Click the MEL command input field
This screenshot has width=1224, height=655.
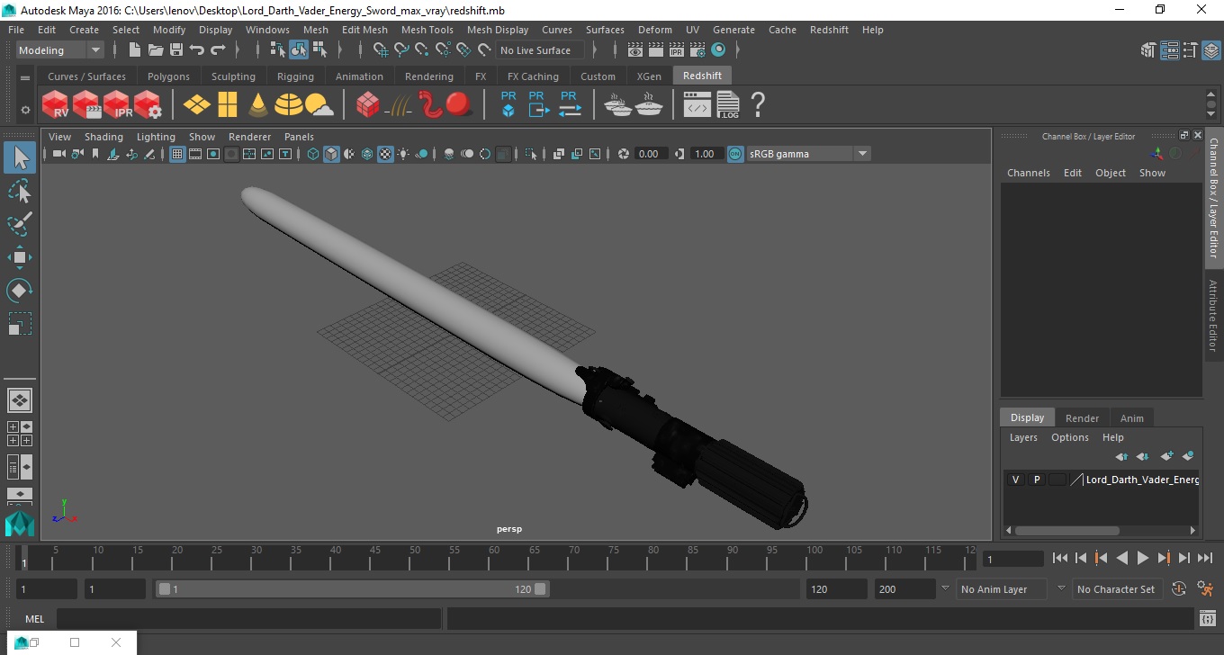click(248, 619)
